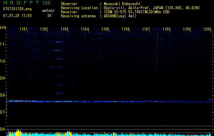The width and height of the screenshot is (214, 136).
Task: Click the 0.7 kHz frequency label
Action: point(3,112)
